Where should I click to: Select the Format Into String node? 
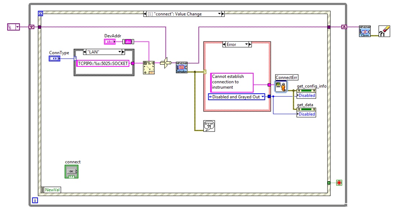(x=149, y=67)
